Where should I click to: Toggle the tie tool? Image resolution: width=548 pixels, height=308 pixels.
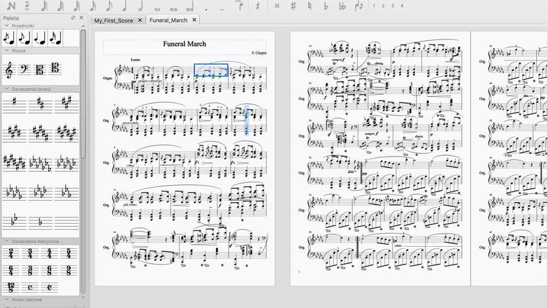point(239,5)
